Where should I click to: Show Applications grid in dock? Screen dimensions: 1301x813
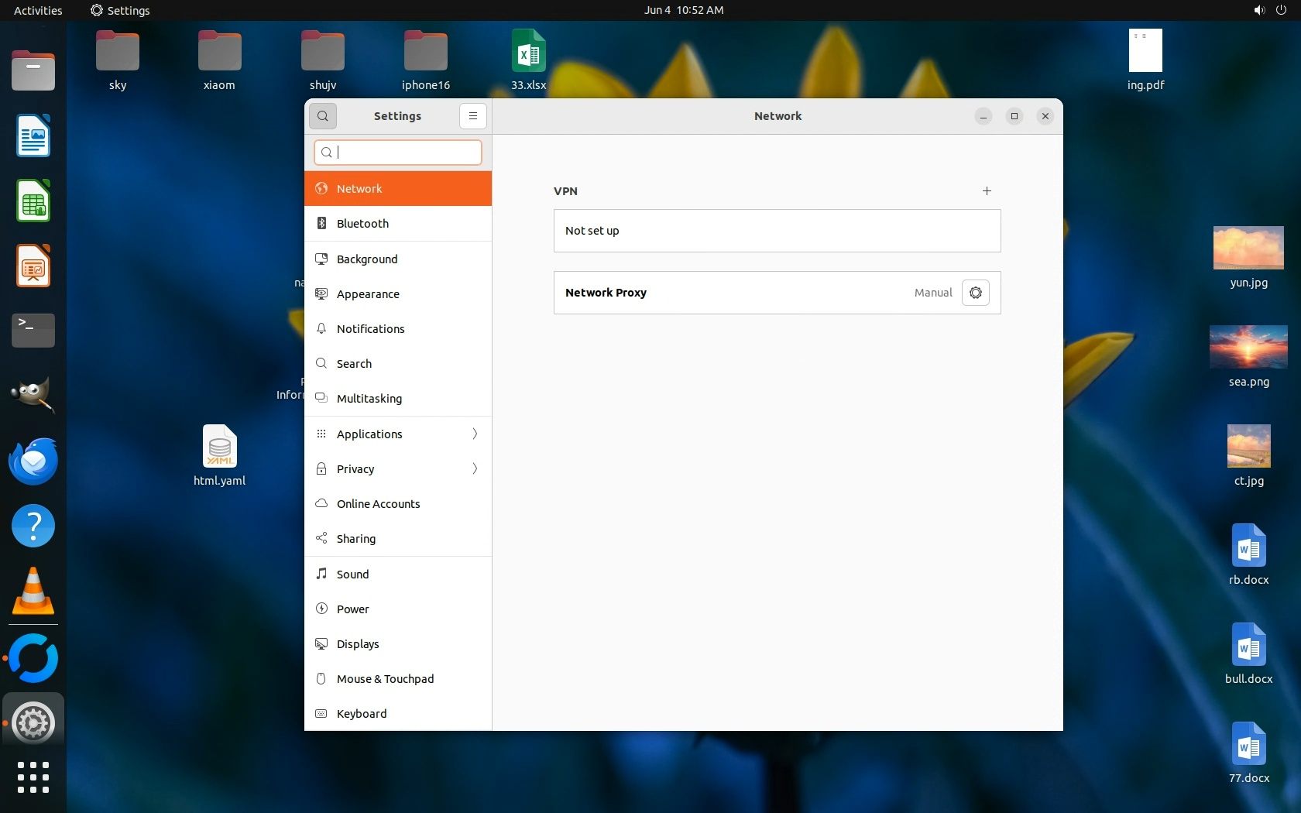[x=33, y=777]
